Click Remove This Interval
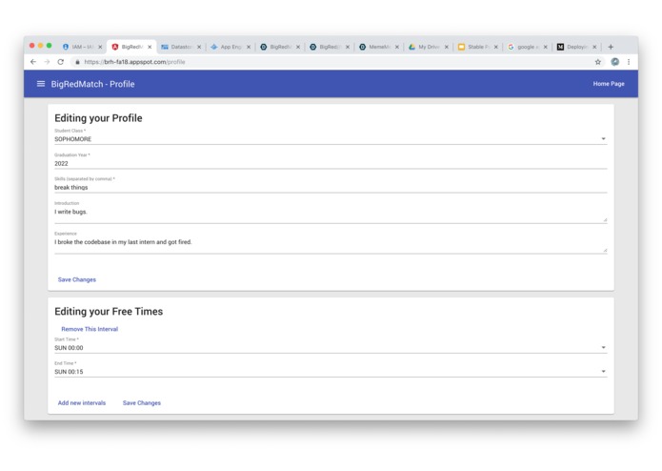The image size is (662, 471). [x=90, y=329]
